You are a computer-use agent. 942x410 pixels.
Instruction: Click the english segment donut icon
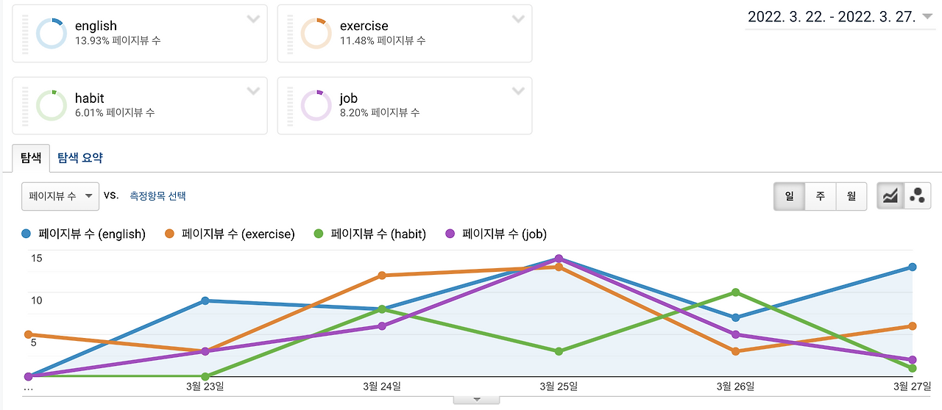[x=52, y=34]
